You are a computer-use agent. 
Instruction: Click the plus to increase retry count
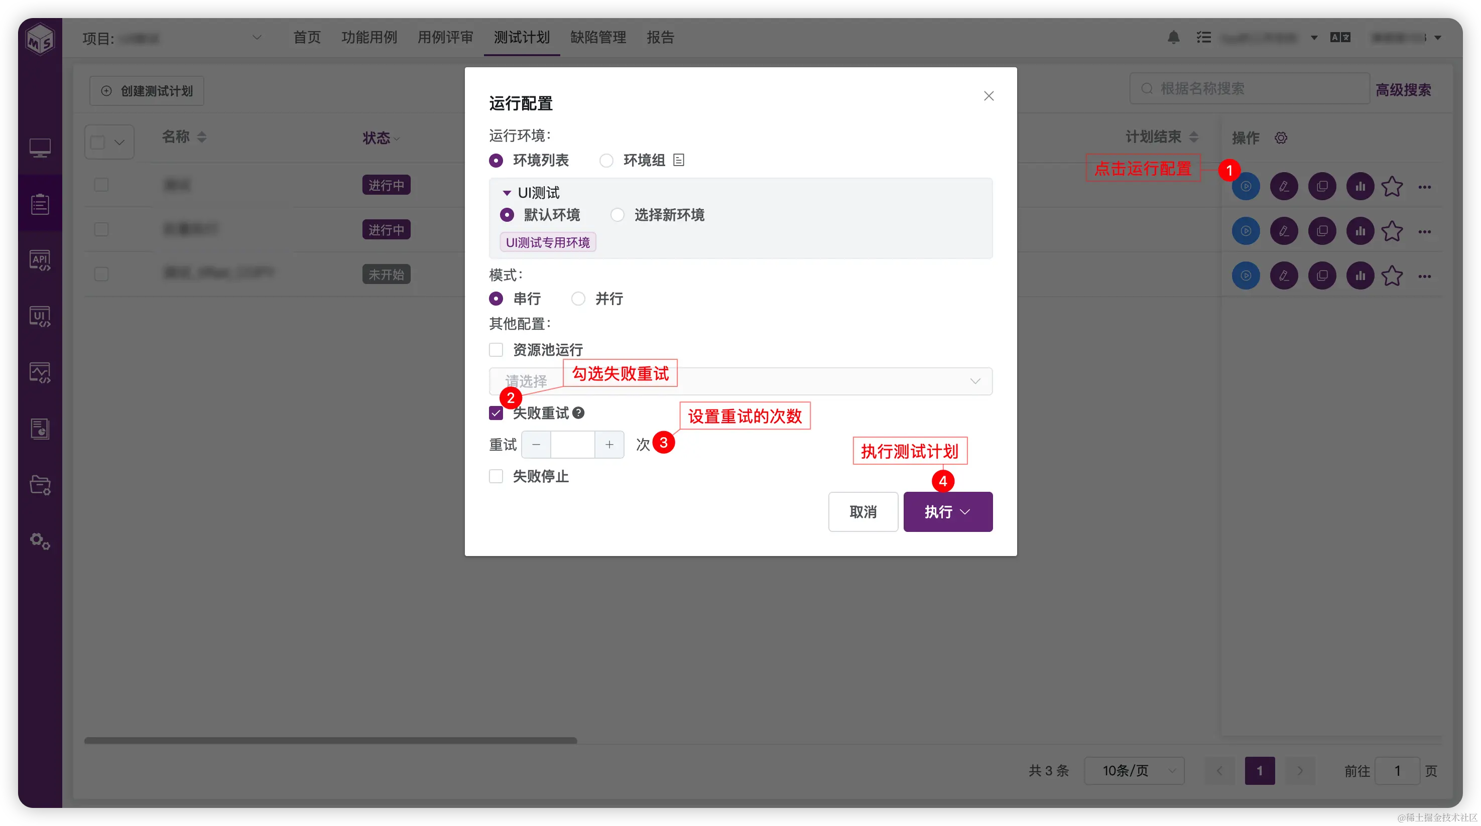[x=609, y=444]
